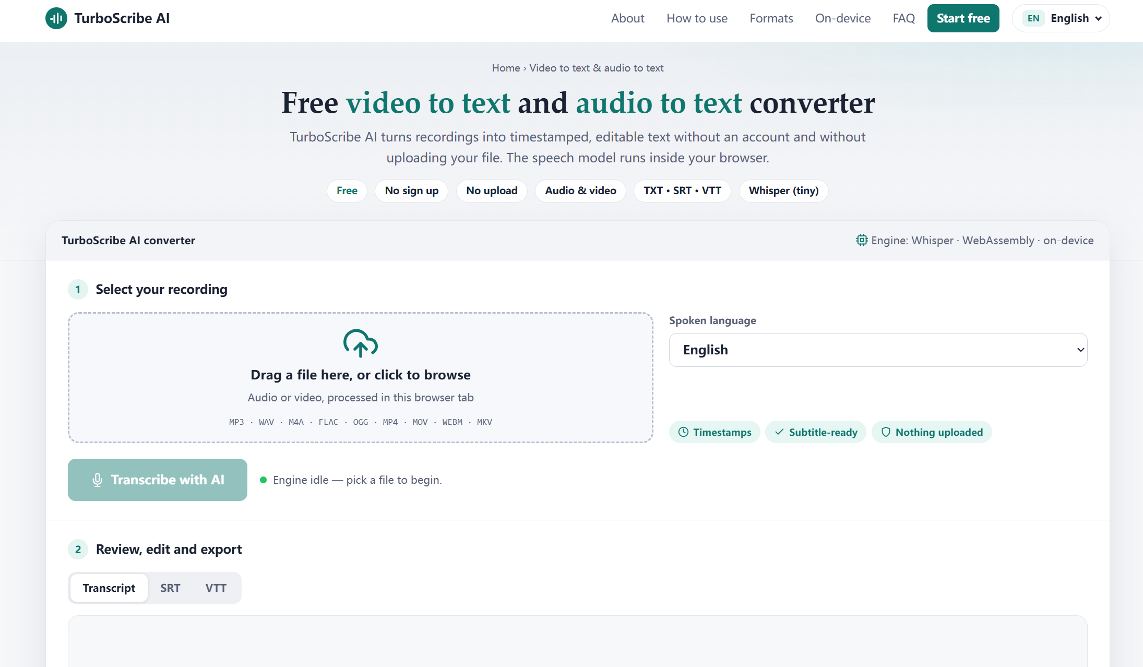The height and width of the screenshot is (667, 1143).
Task: Switch to the VTT tab
Action: coord(216,588)
